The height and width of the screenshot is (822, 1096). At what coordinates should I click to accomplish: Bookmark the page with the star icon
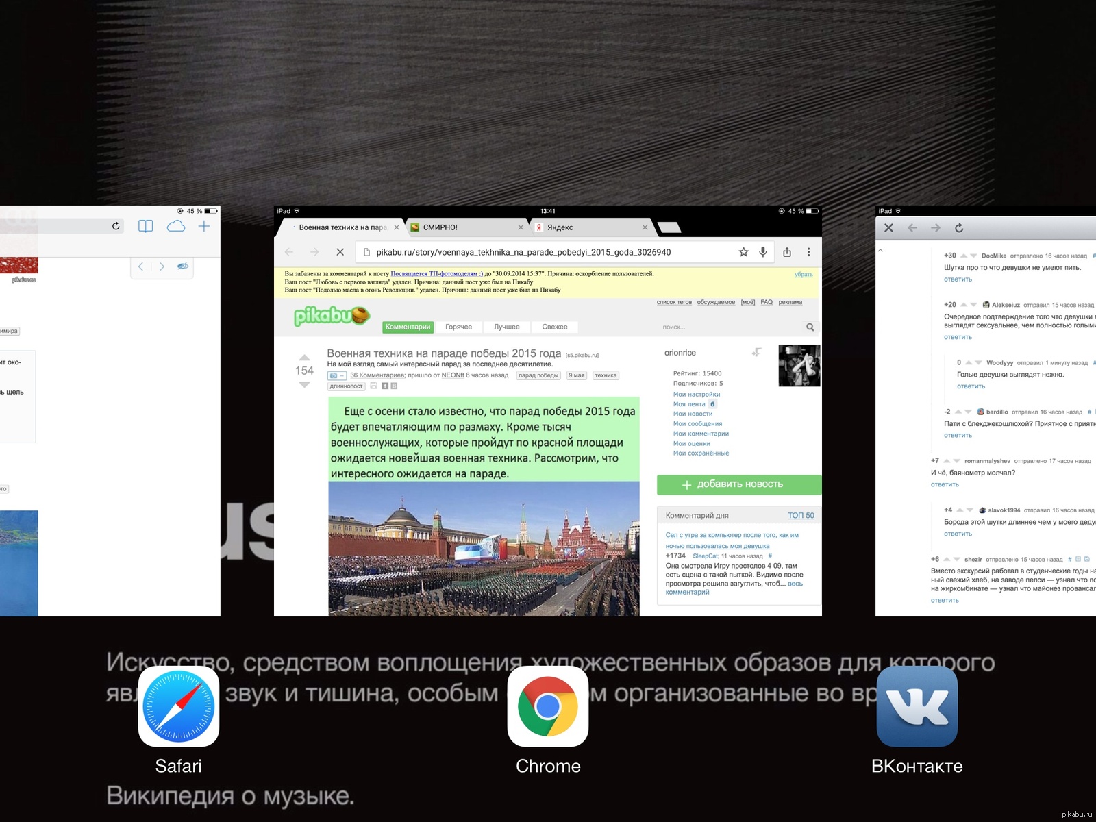tap(743, 252)
